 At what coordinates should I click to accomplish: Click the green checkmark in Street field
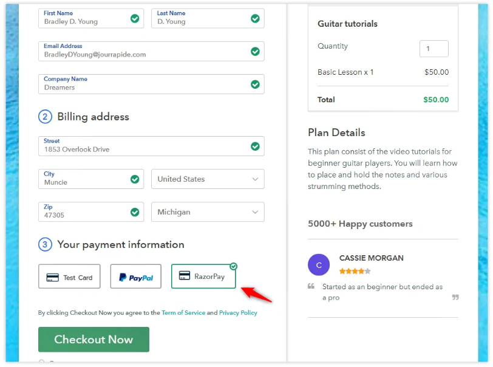pyautogui.click(x=255, y=146)
